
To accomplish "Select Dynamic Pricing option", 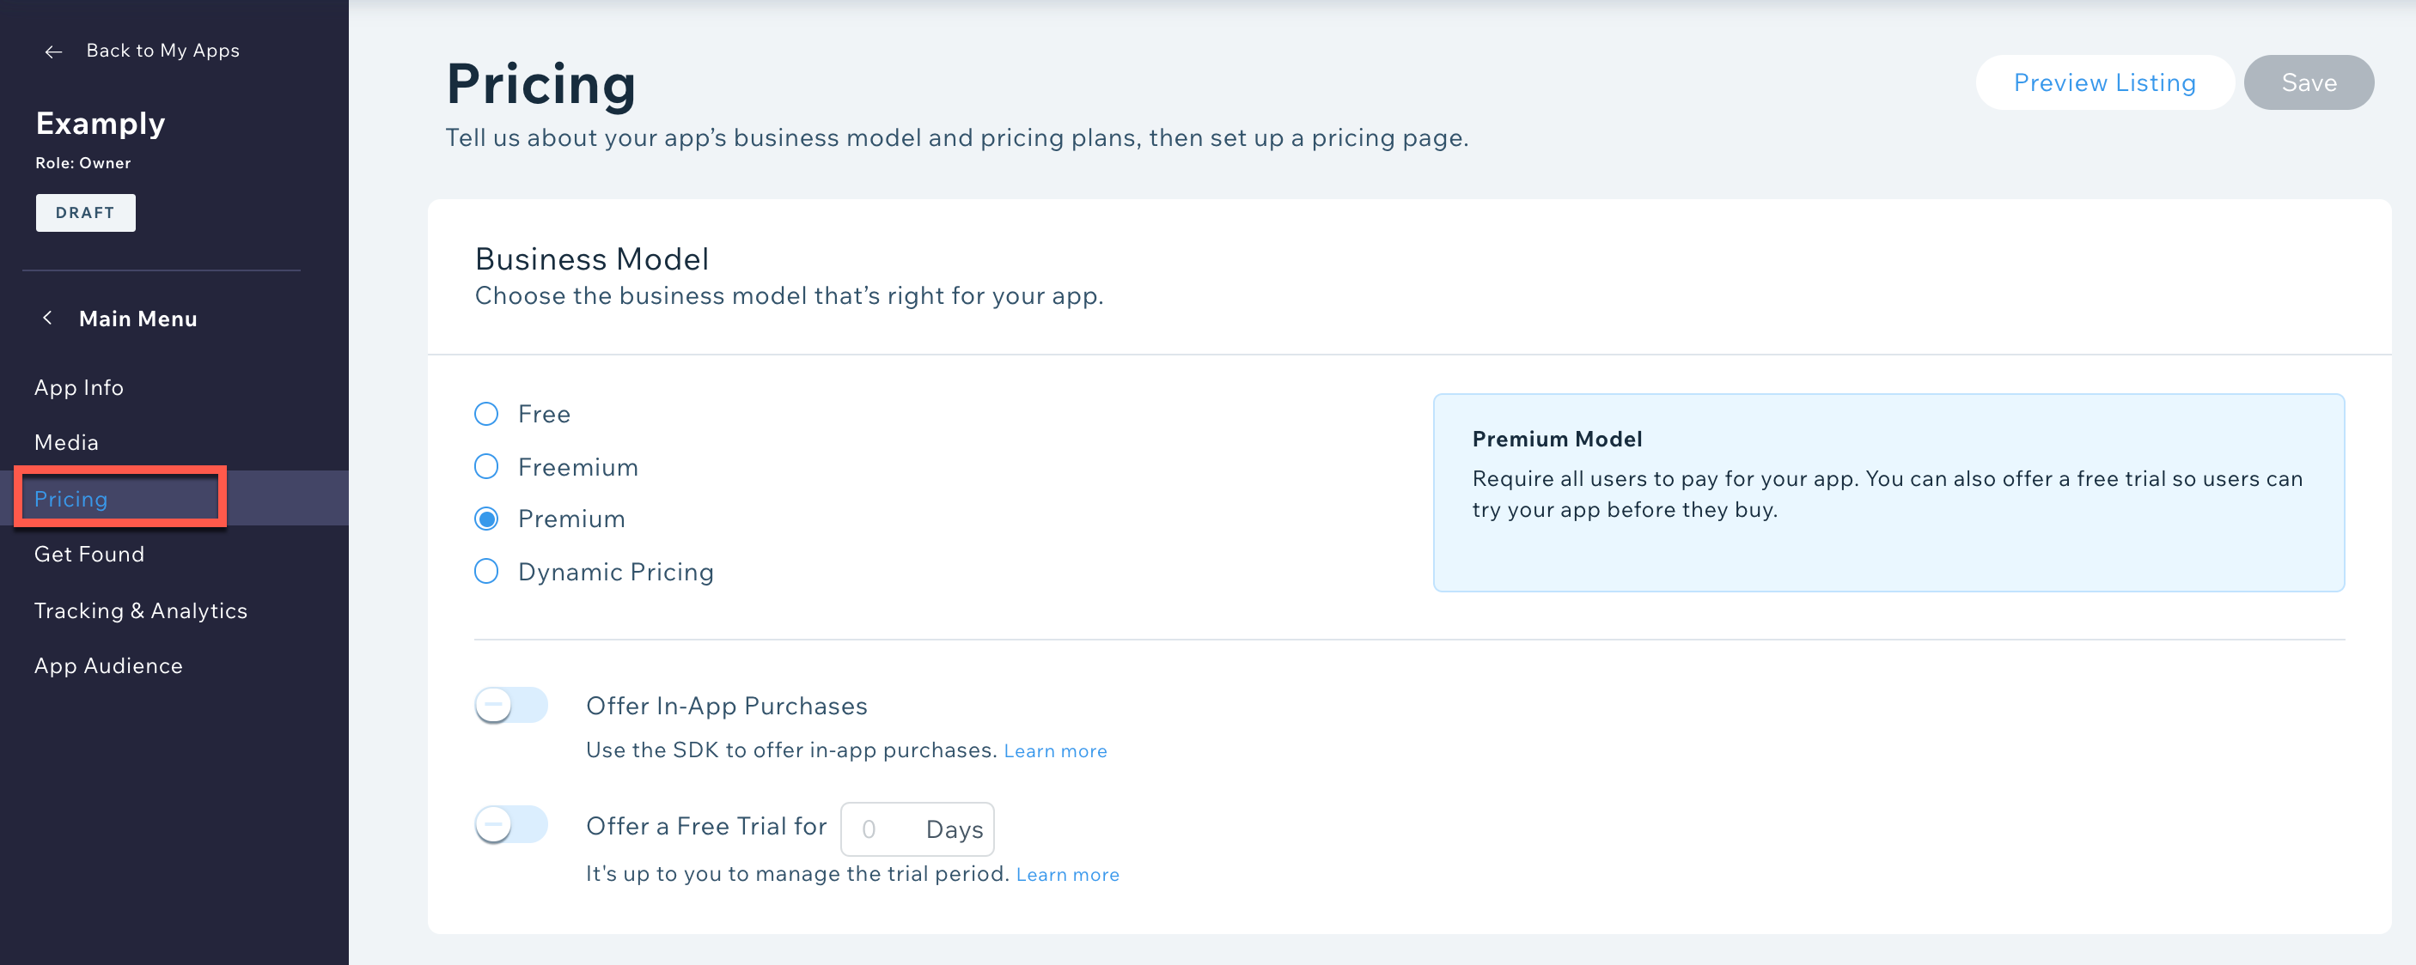I will click(x=485, y=572).
